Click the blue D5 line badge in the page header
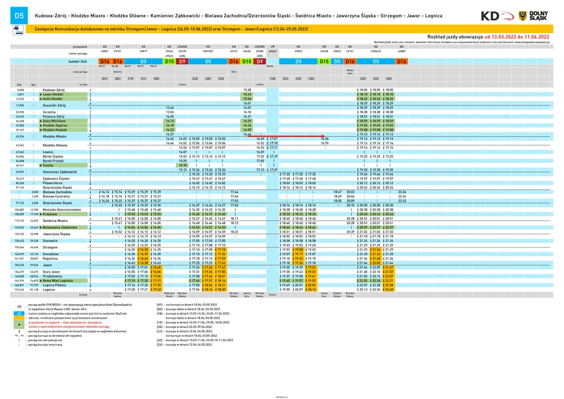The height and width of the screenshot is (399, 564). 19,16
